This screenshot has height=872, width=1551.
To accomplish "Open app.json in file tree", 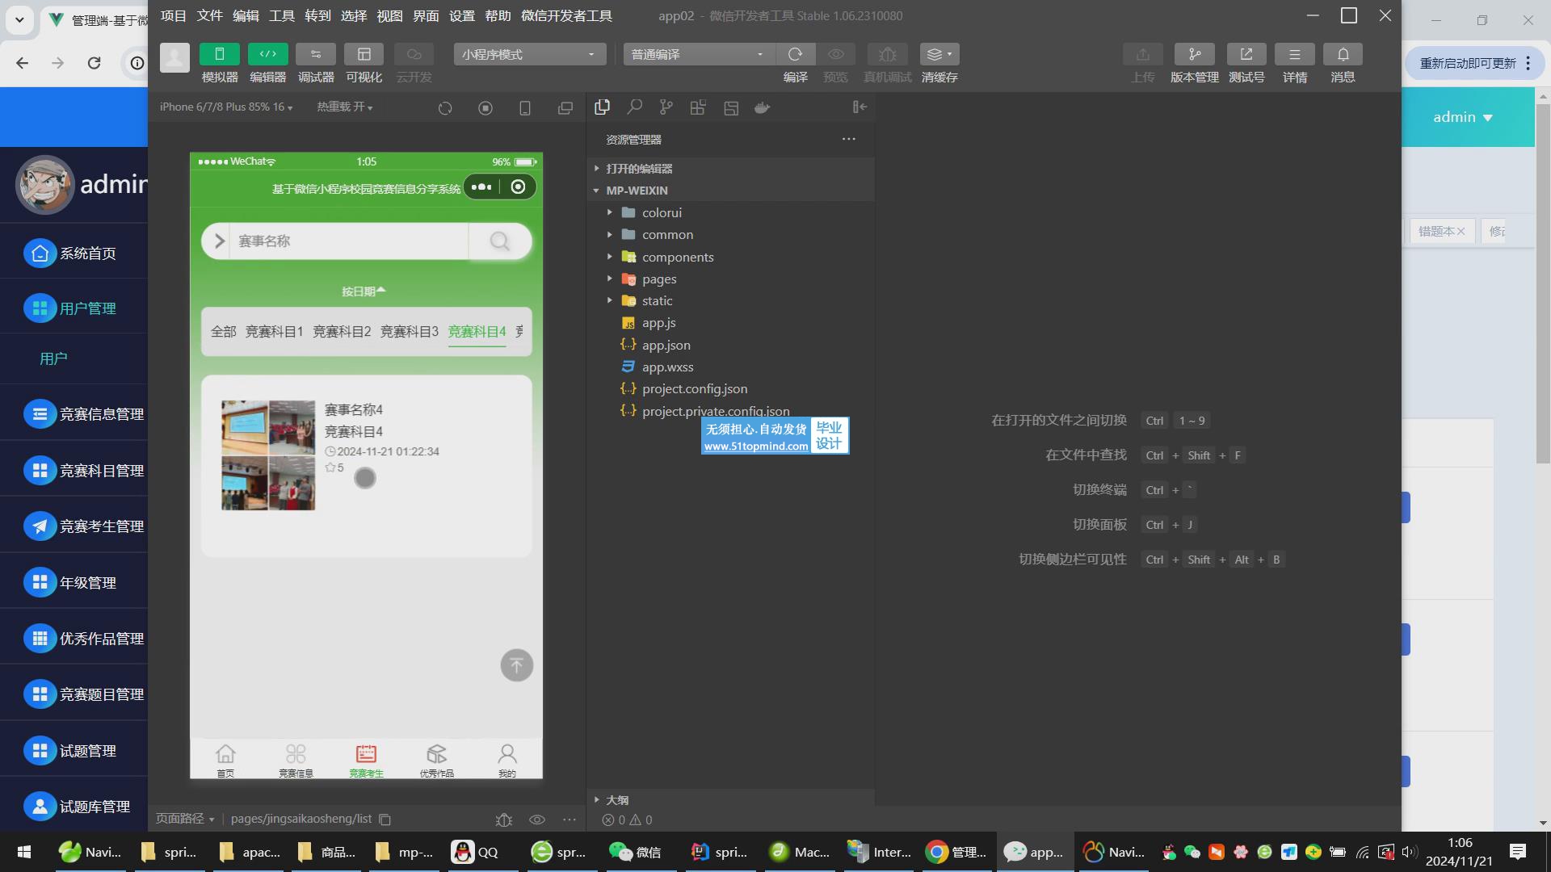I will point(666,345).
